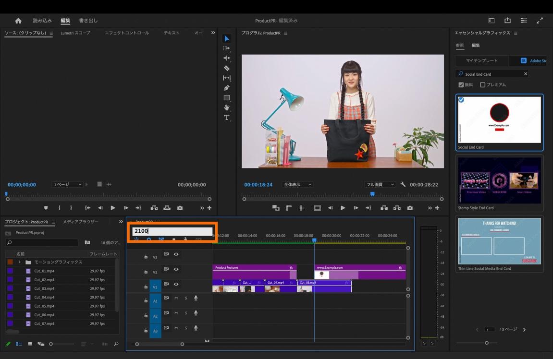Viewport: 553px width, 359px height.
Task: Clear the Social End Card search
Action: [525, 74]
